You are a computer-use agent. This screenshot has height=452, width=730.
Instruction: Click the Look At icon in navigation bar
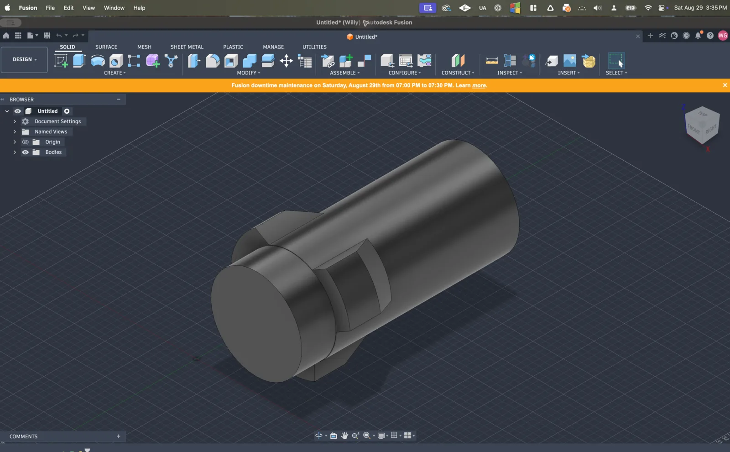pos(334,436)
